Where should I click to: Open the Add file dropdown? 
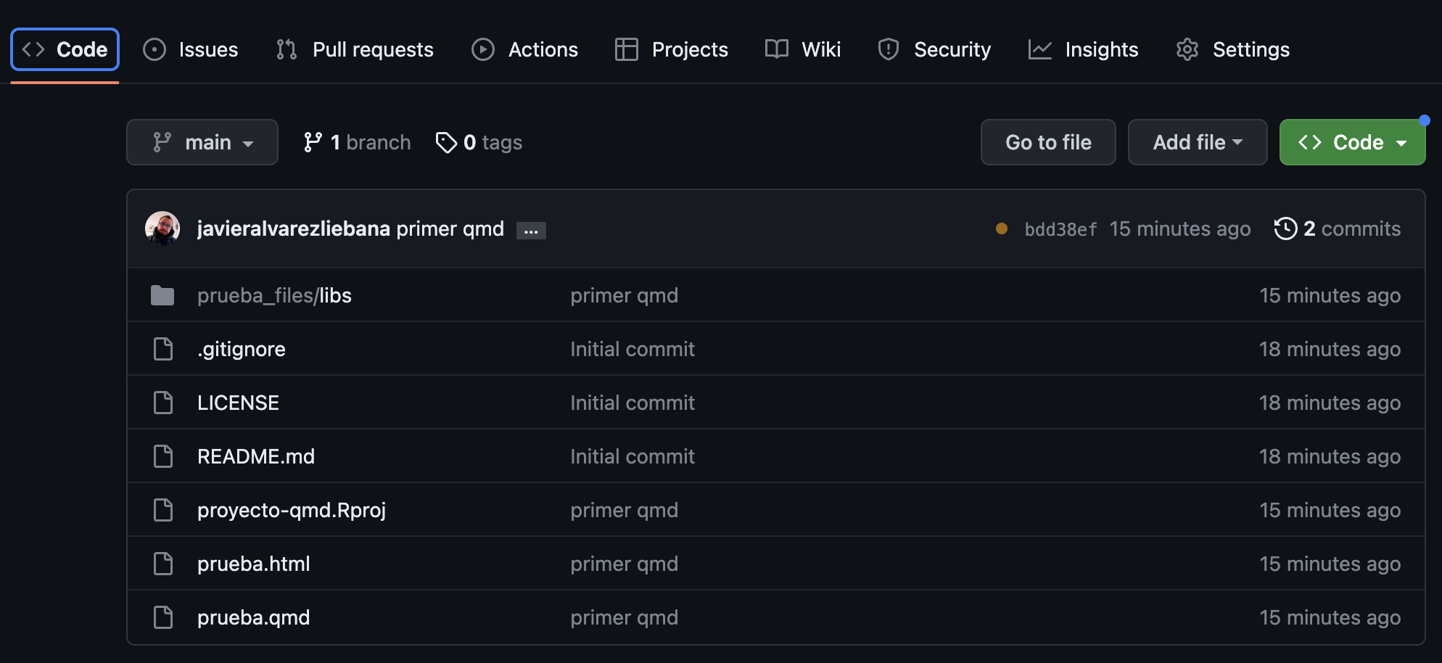tap(1197, 142)
